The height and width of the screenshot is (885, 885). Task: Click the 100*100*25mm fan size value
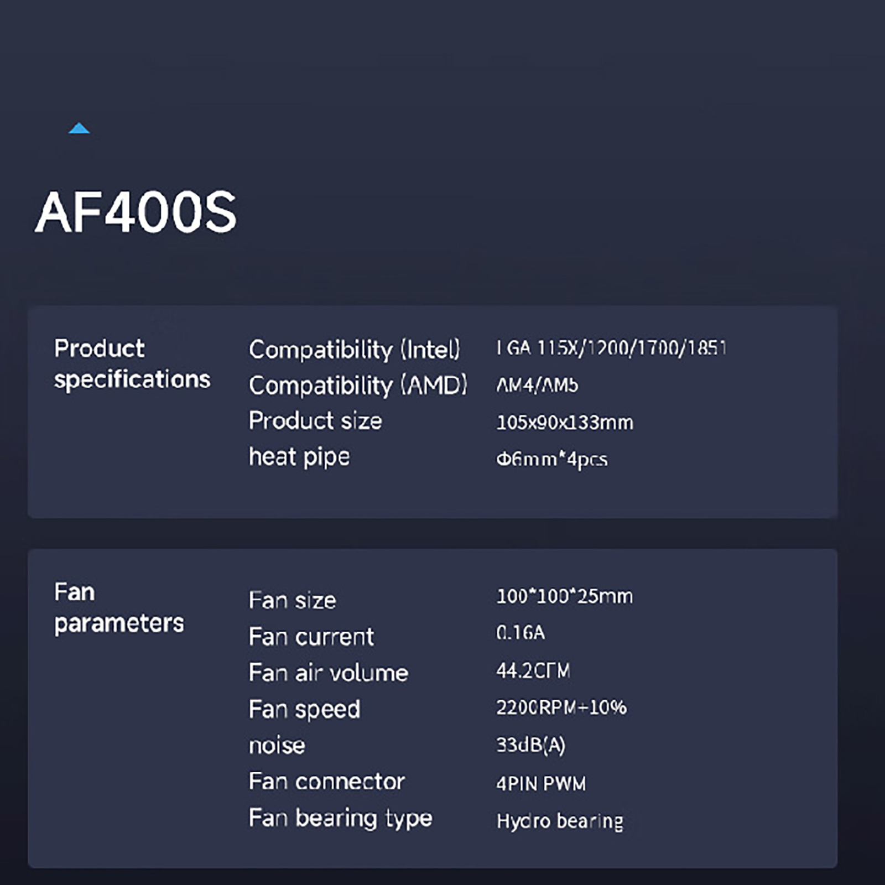(x=564, y=596)
